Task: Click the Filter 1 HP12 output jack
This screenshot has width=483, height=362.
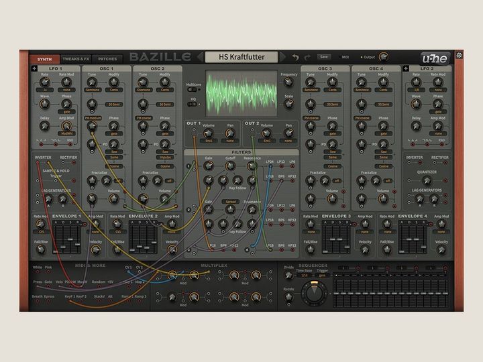Action: (x=292, y=181)
